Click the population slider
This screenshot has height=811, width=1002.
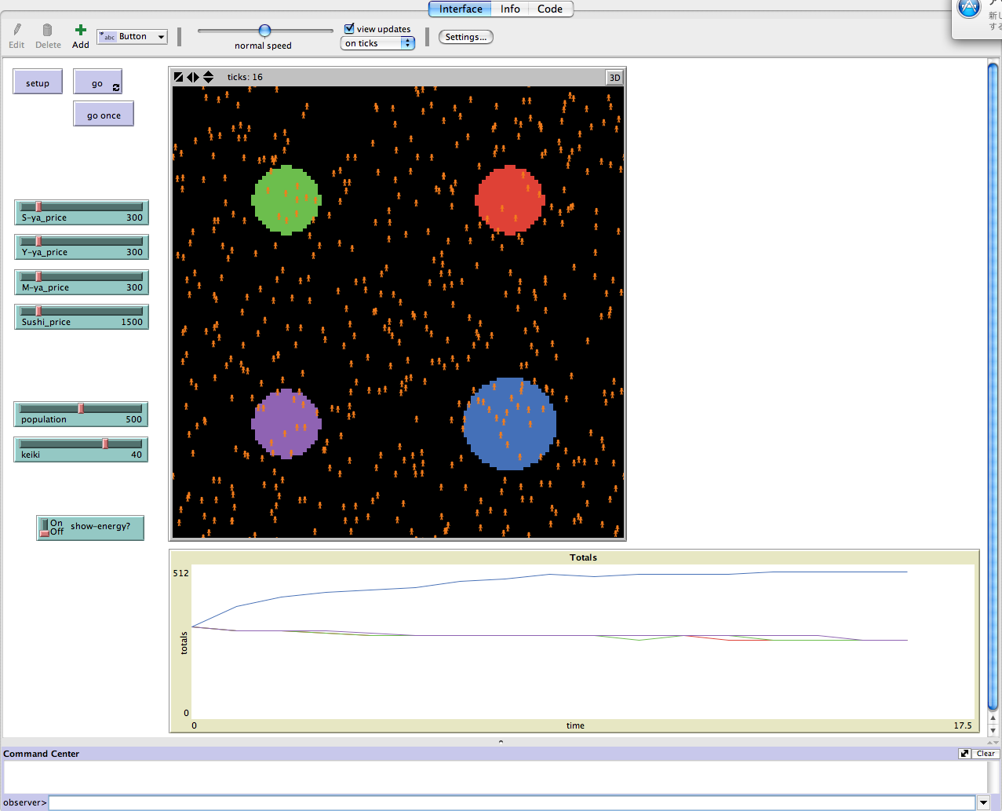click(81, 415)
